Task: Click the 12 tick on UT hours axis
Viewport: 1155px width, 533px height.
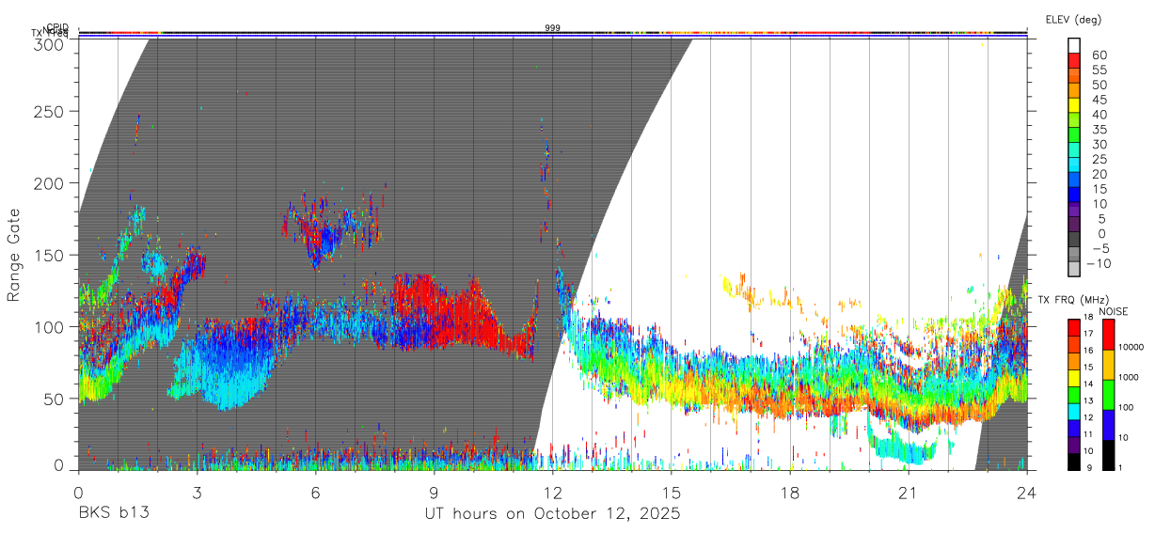Action: [x=553, y=493]
